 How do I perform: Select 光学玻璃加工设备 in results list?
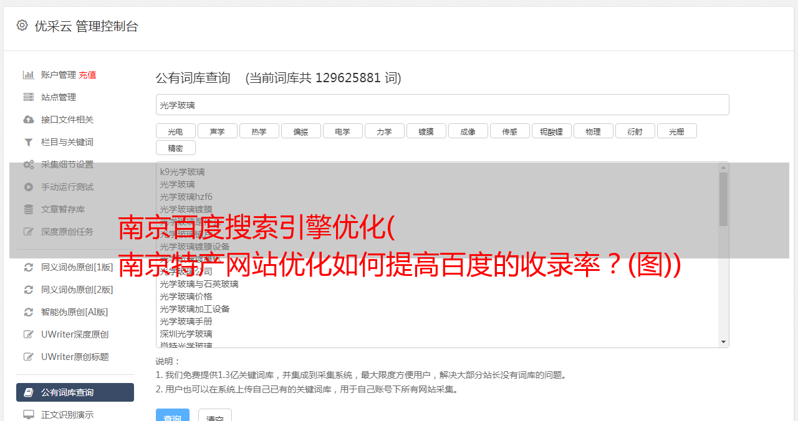(195, 309)
